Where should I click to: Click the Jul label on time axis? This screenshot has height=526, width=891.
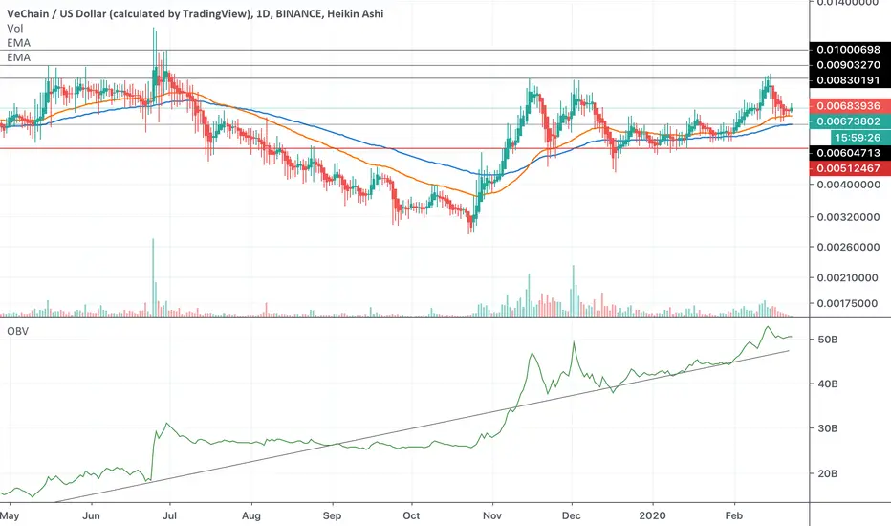pyautogui.click(x=169, y=515)
